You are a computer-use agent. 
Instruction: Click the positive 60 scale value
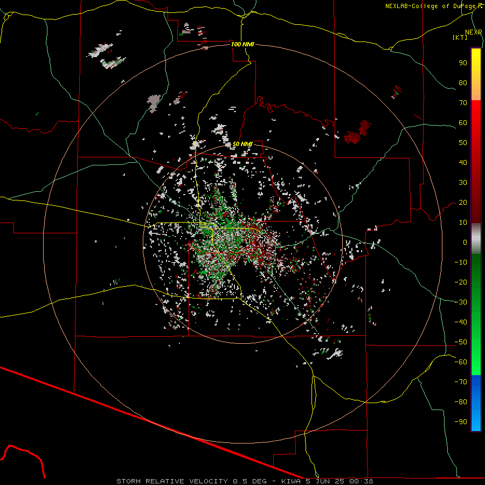pos(463,122)
